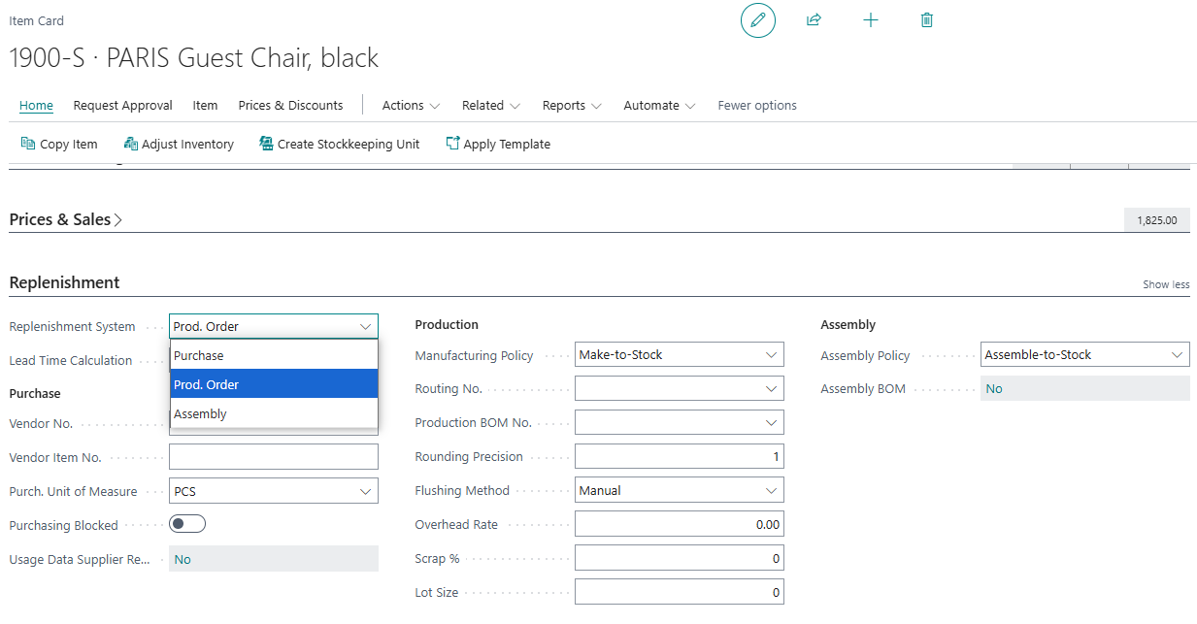Click the Usage Data Supplier value No
Image resolution: width=1197 pixels, height=624 pixels.
click(x=274, y=559)
